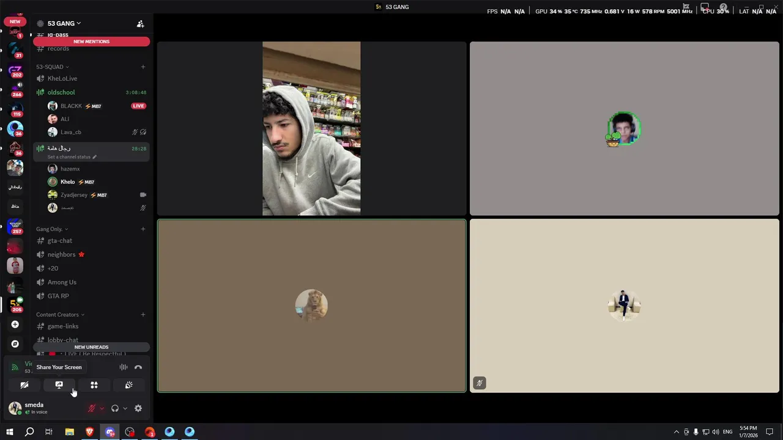Open Windows taskbar search

(x=29, y=432)
